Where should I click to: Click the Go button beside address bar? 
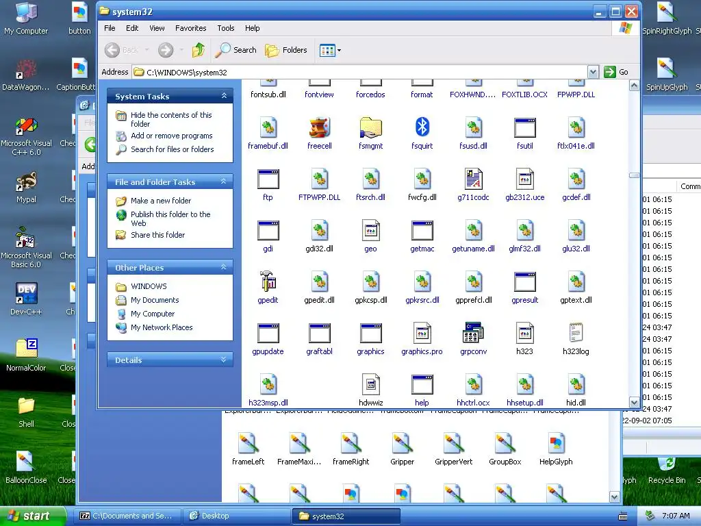coord(617,72)
